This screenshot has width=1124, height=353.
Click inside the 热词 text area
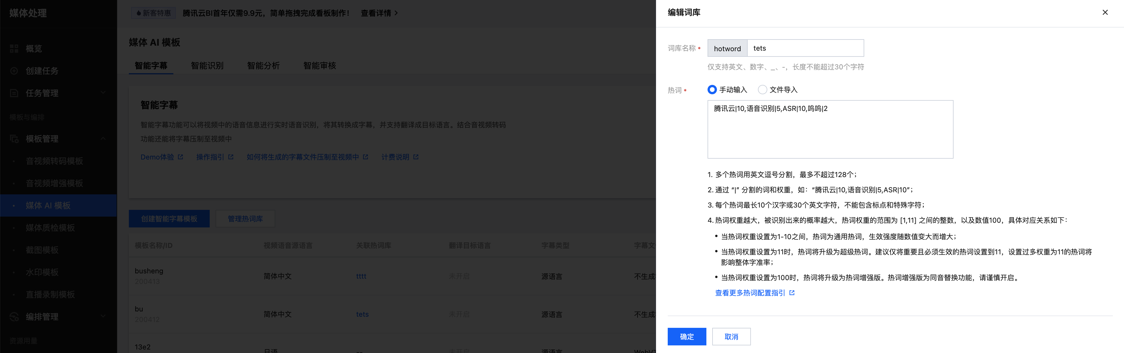[830, 131]
